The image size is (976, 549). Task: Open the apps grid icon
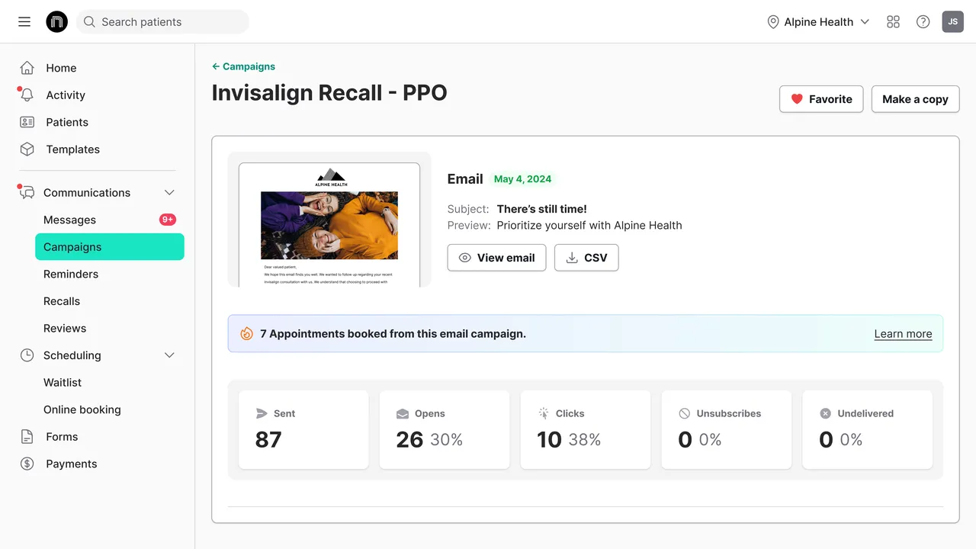pyautogui.click(x=894, y=22)
